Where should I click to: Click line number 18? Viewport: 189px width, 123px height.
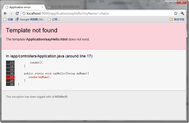click(10, 81)
